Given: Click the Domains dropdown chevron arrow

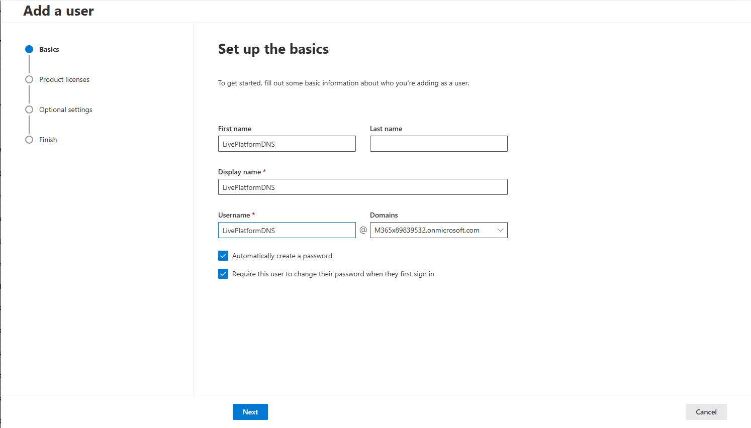Looking at the screenshot, I should [500, 230].
